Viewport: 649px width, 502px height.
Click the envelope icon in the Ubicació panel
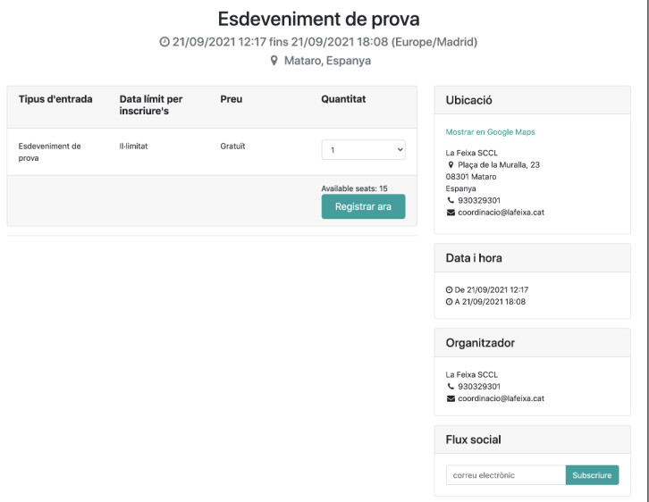pyautogui.click(x=451, y=213)
